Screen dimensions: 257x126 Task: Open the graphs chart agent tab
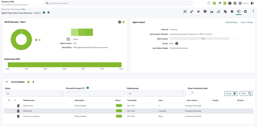[212, 12]
